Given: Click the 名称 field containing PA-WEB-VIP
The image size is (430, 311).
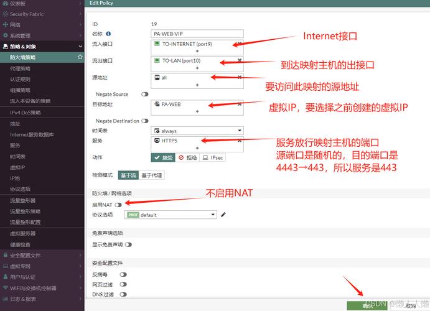Looking at the screenshot, I should click(x=197, y=34).
